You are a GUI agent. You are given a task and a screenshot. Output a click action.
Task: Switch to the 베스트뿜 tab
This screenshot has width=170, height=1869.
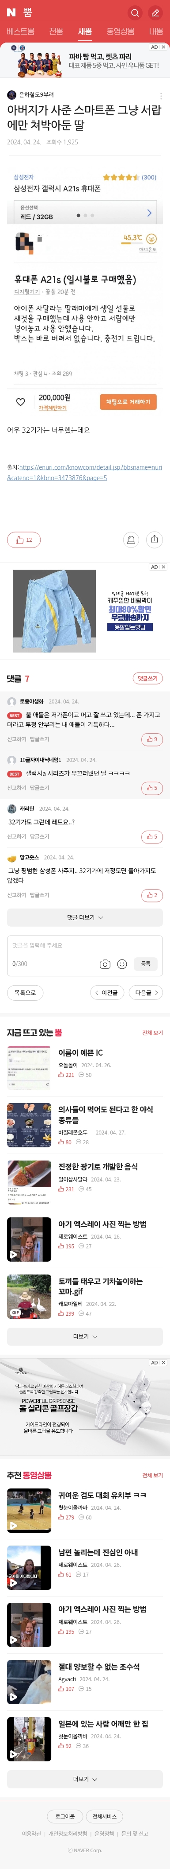[20, 31]
